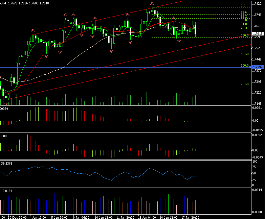The image size is (265, 219).
Task: Click the -0.0049 scale value
Action: pyautogui.click(x=258, y=157)
